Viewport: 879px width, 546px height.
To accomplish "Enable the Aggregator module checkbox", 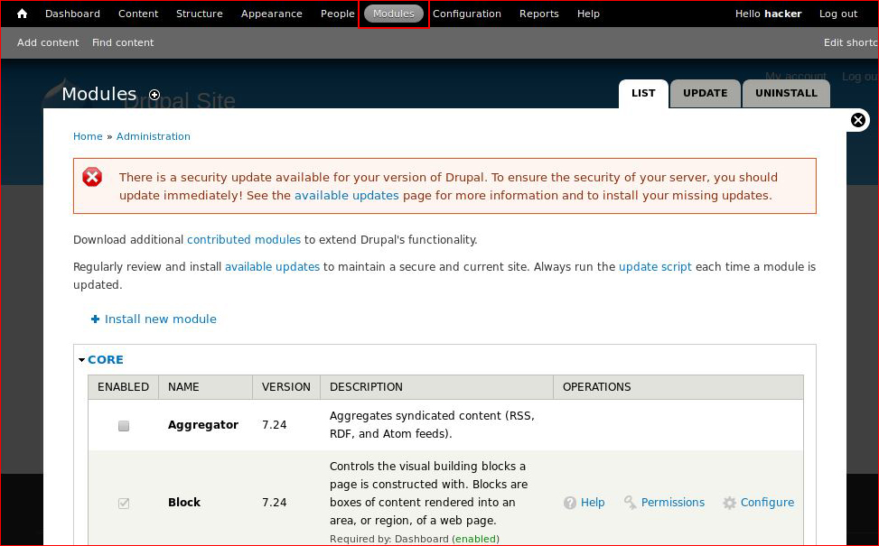I will (x=124, y=426).
